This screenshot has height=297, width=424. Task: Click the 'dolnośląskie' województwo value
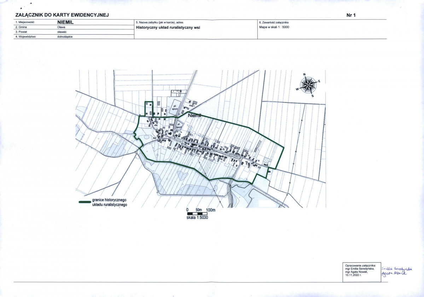tap(65, 37)
